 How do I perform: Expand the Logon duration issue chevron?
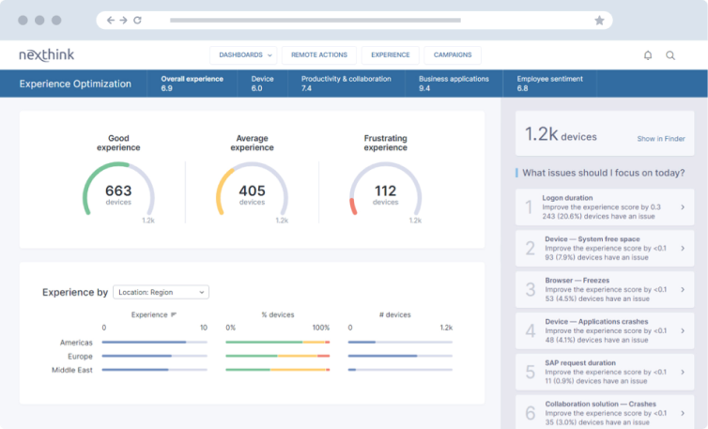[x=682, y=207]
